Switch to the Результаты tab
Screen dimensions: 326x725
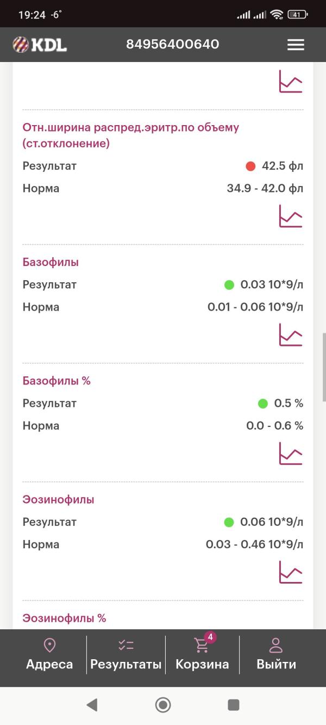[x=126, y=654]
